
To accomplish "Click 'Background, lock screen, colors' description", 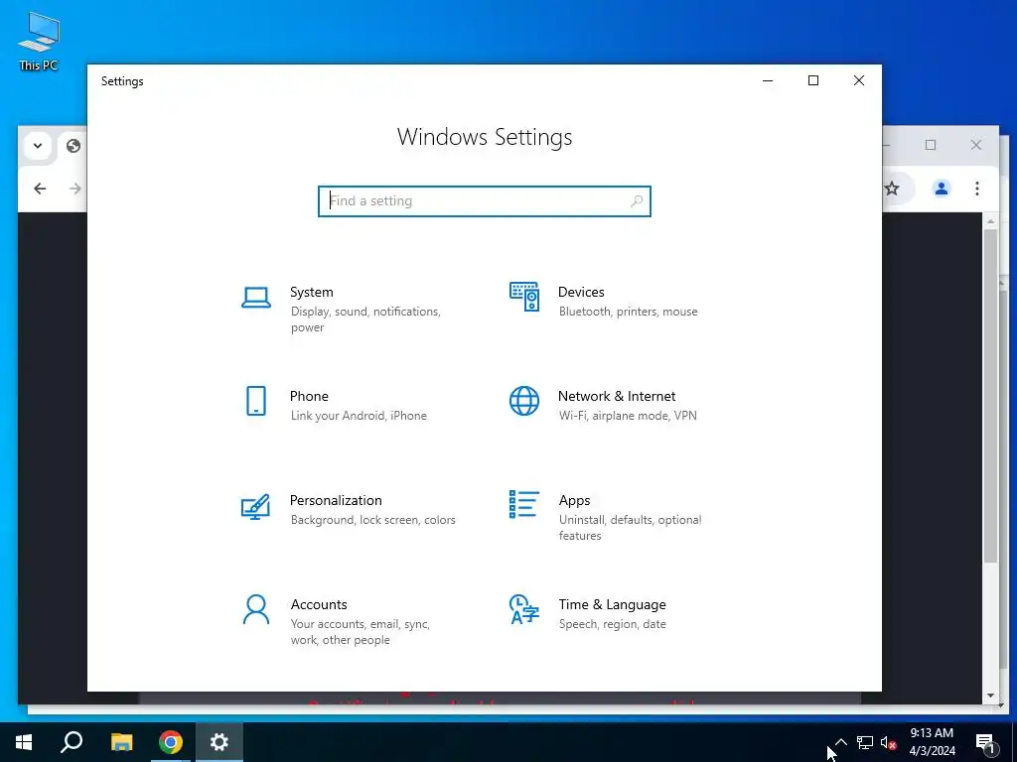I will pyautogui.click(x=373, y=520).
